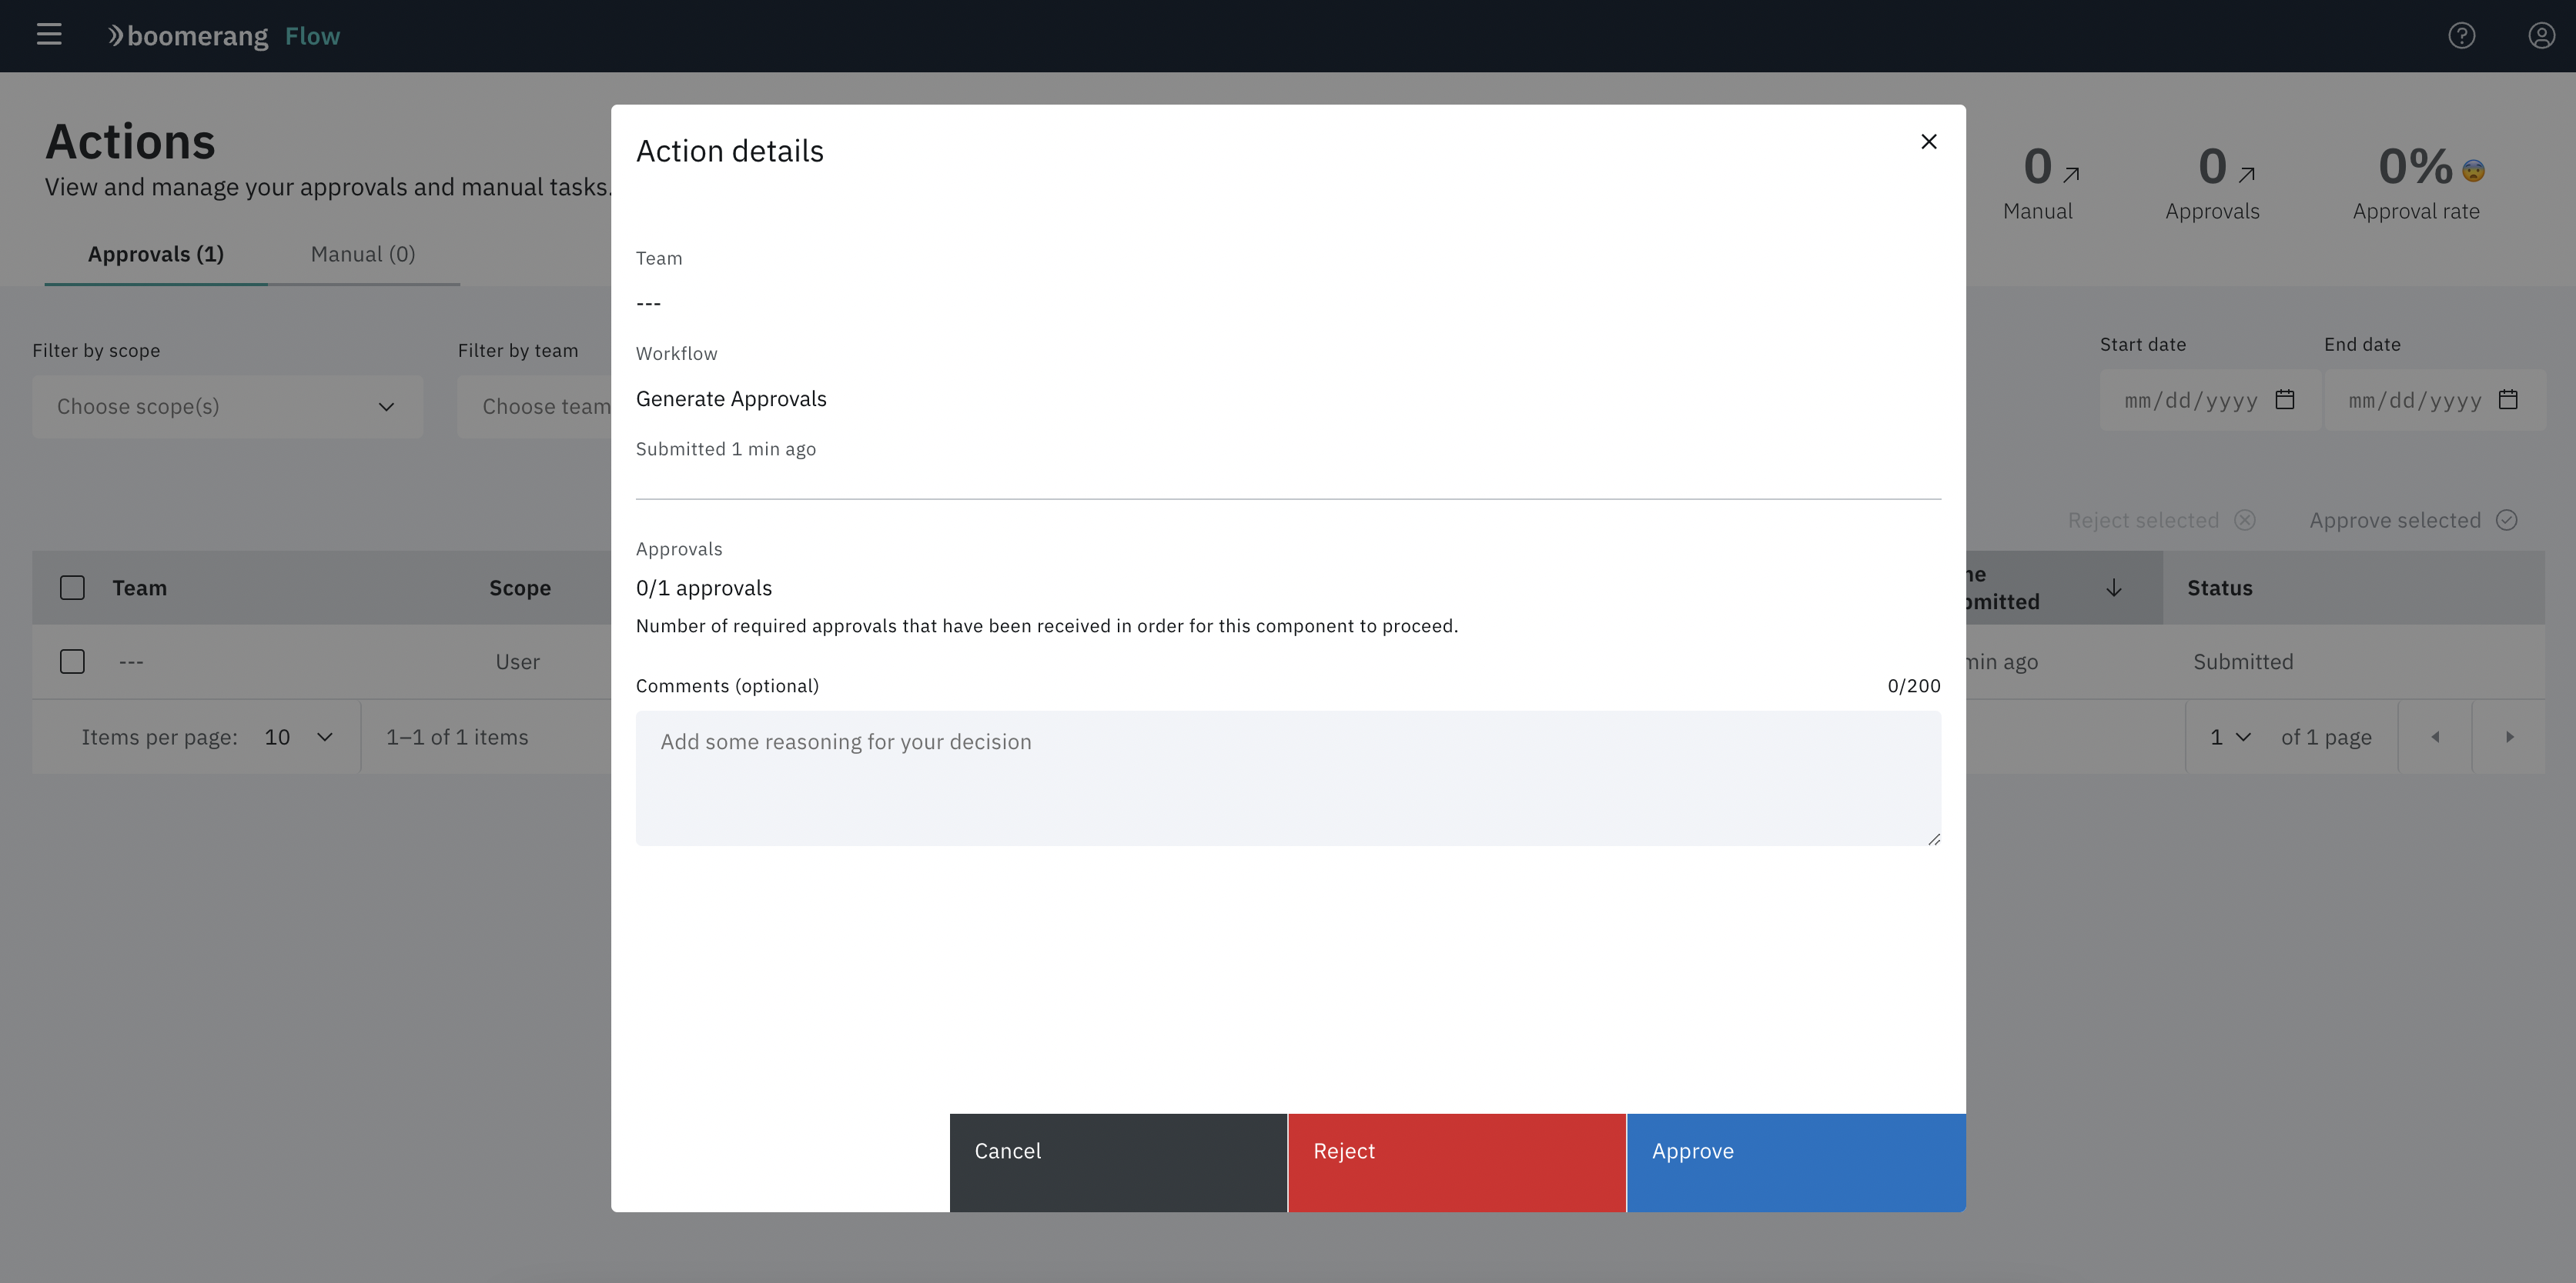Image resolution: width=2576 pixels, height=1283 pixels.
Task: Click the comments reasoning text area
Action: 1287,778
